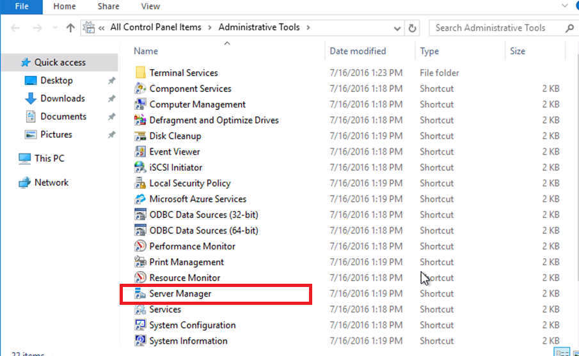Select the Resource Monitor icon
The width and height of the screenshot is (579, 356).
140,278
